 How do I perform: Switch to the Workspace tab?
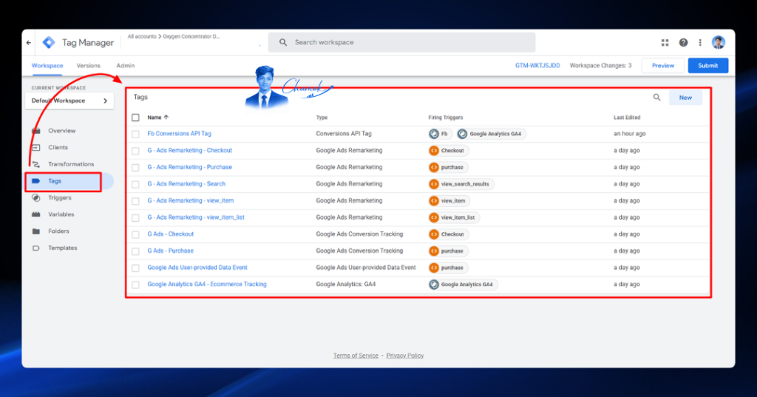(x=47, y=66)
